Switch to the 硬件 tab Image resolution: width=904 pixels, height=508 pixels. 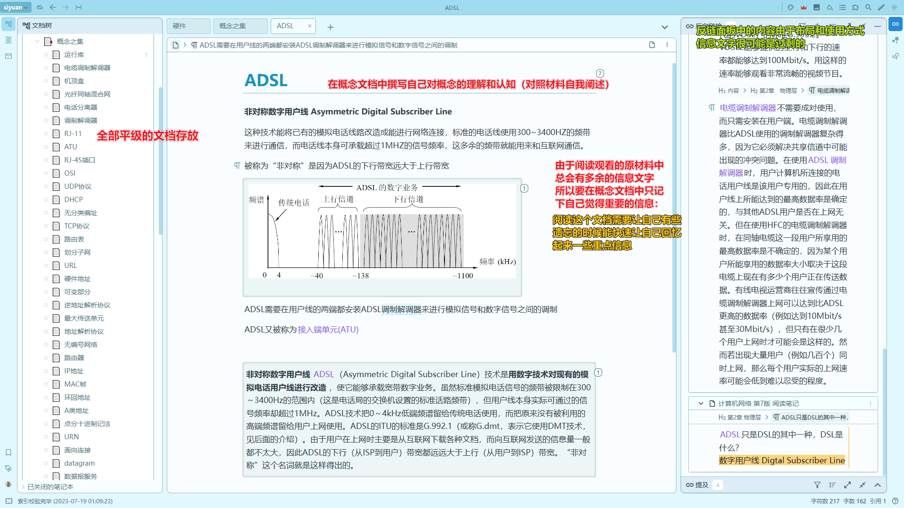pyautogui.click(x=188, y=26)
